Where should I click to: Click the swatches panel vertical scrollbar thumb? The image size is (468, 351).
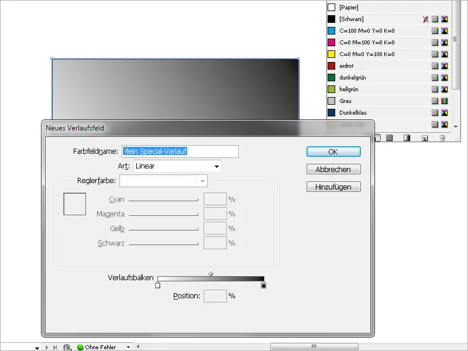click(456, 45)
